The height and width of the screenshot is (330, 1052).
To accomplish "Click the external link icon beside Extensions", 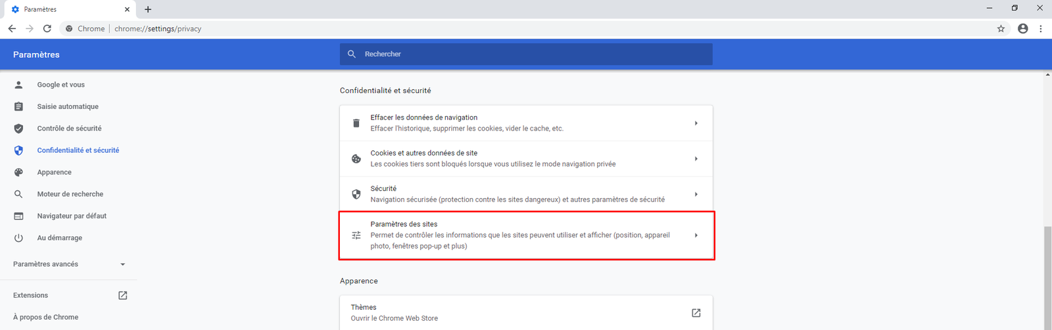I will [122, 295].
